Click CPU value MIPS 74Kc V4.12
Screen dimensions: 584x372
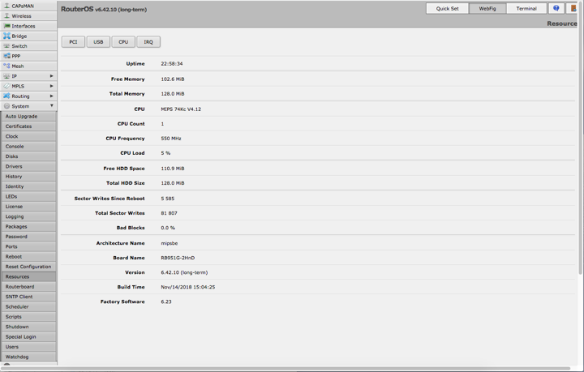click(x=181, y=109)
